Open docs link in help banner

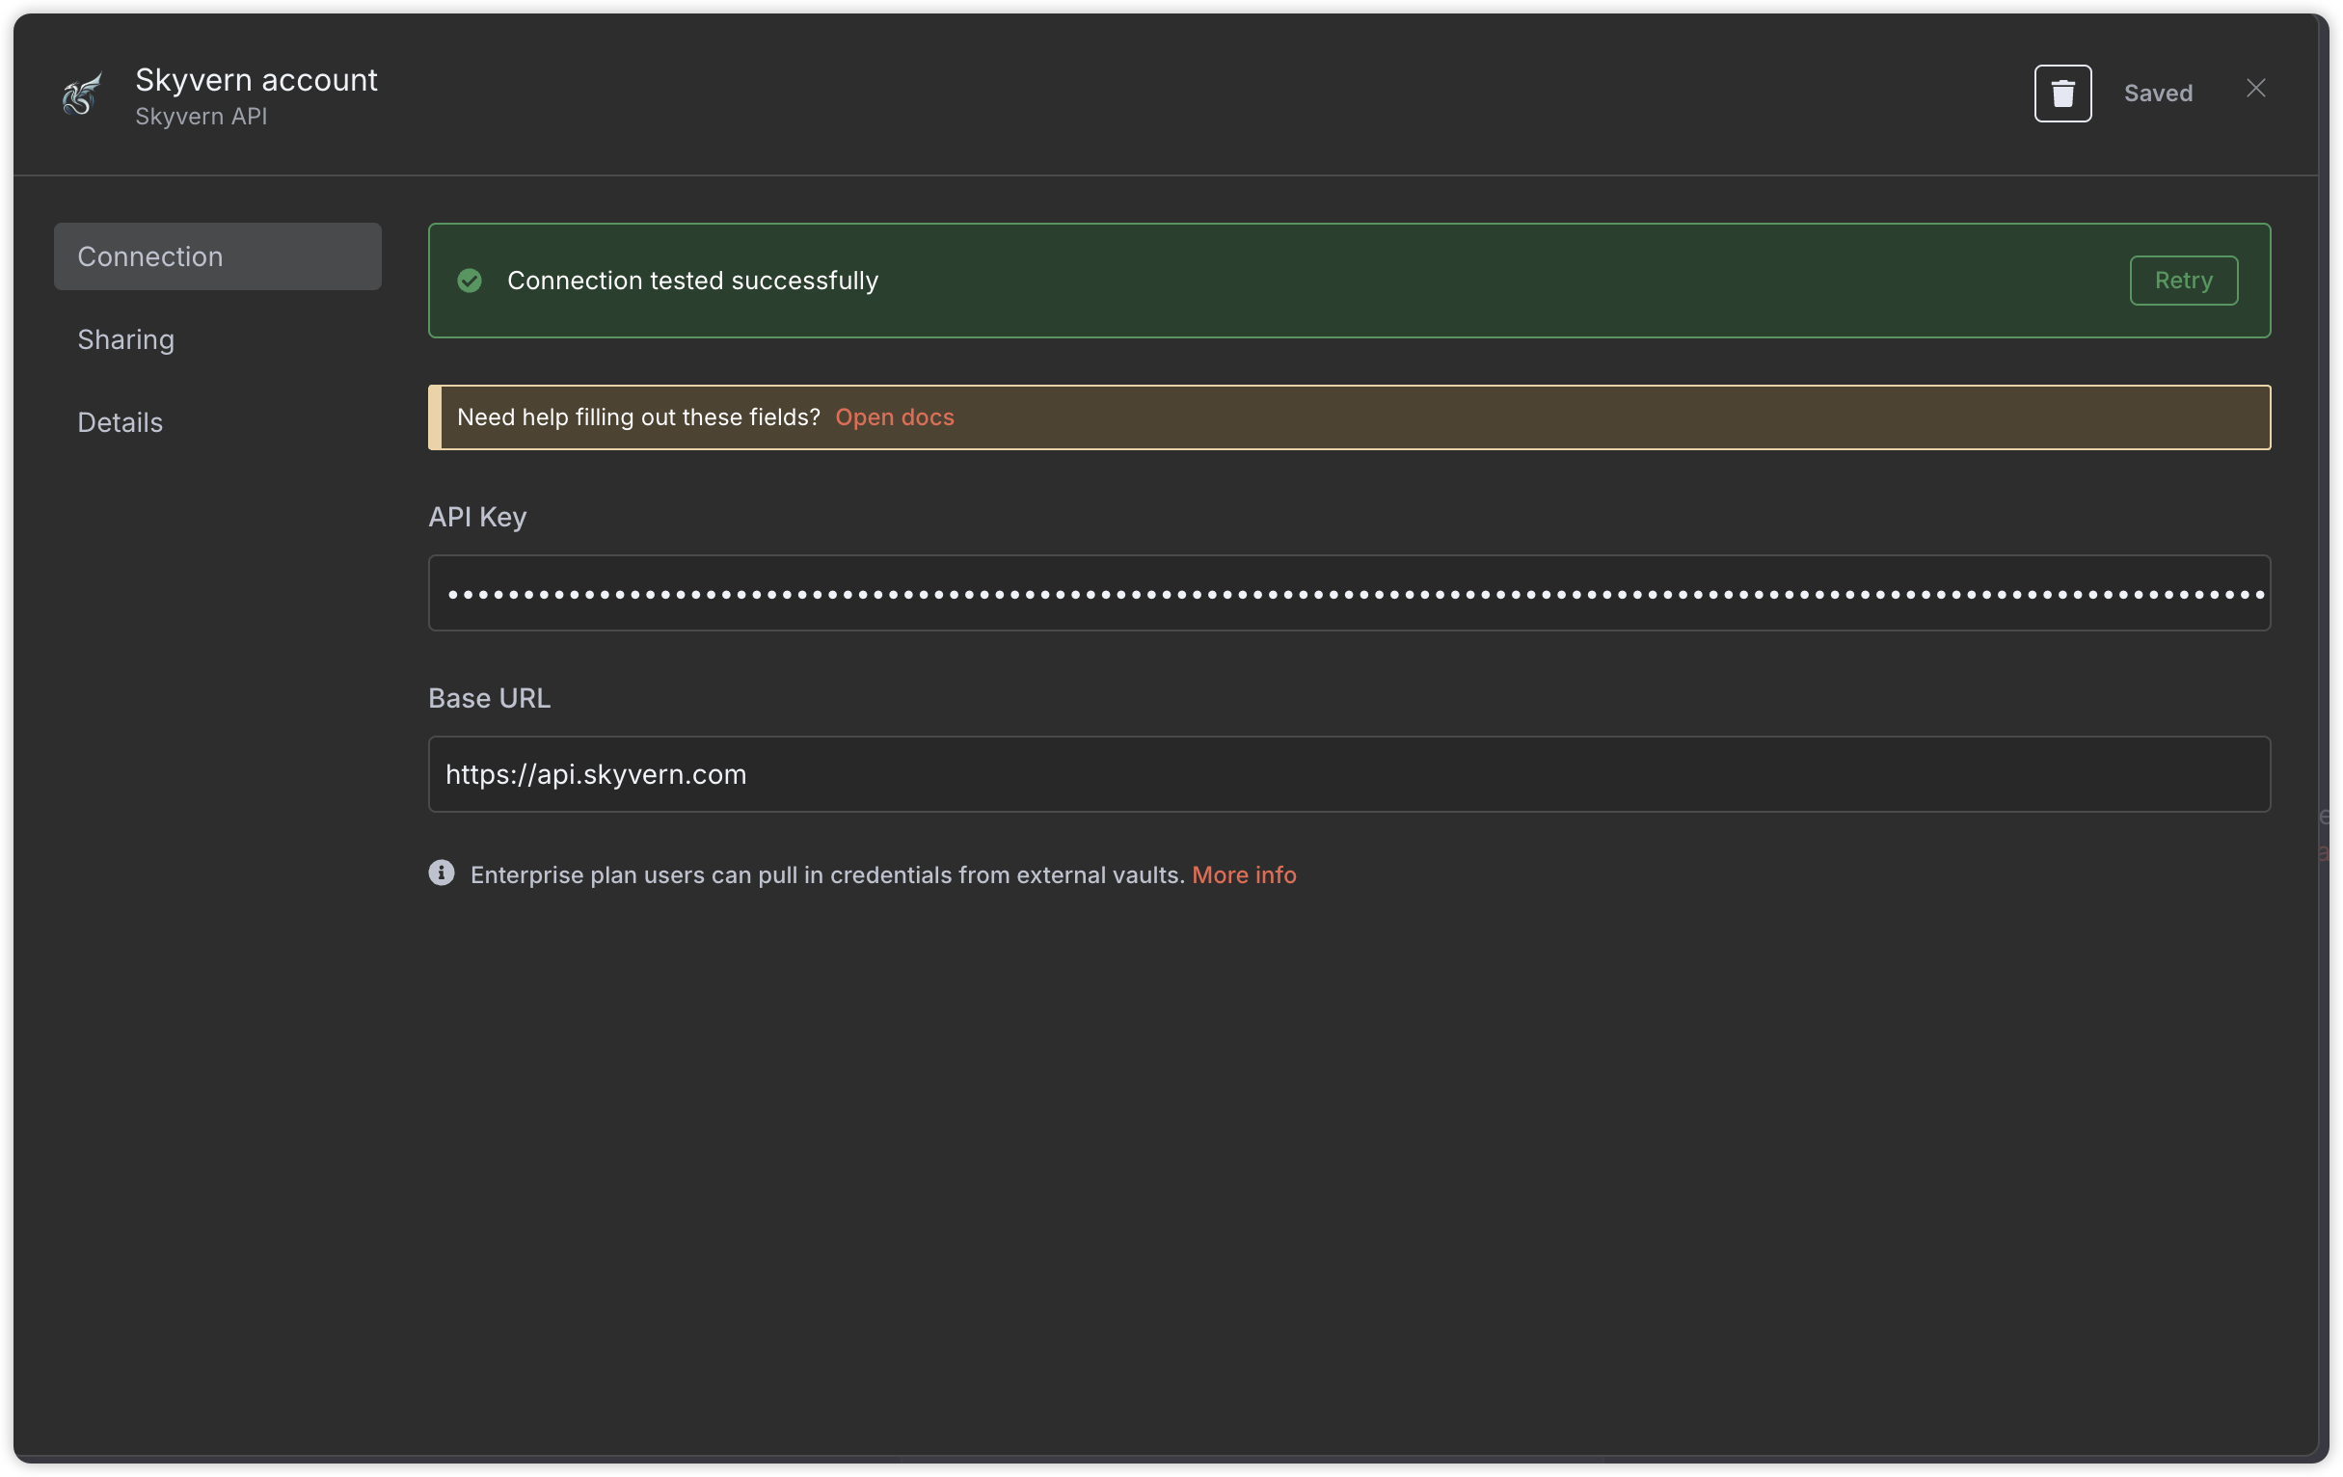(x=894, y=417)
